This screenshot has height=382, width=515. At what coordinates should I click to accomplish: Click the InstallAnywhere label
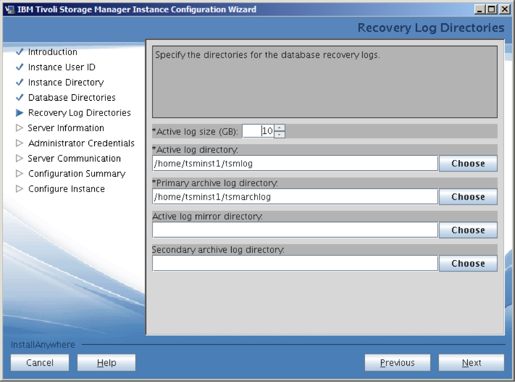coord(43,344)
